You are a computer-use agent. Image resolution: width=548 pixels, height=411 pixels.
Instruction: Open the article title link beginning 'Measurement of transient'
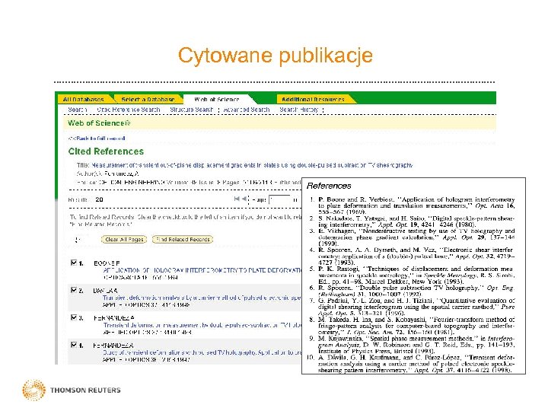(x=251, y=165)
